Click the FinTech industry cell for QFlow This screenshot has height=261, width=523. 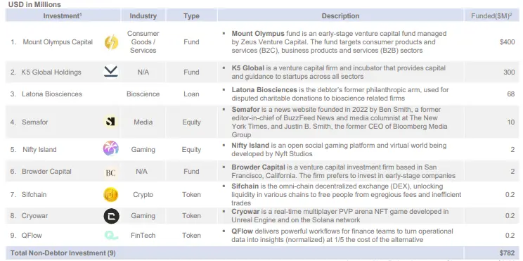(143, 235)
